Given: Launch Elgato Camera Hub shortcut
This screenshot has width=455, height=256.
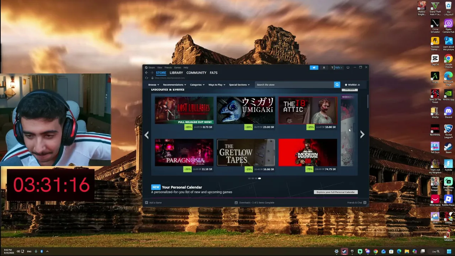Looking at the screenshot, I should pos(448,26).
